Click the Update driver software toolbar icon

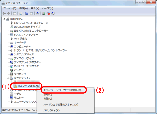44,13
